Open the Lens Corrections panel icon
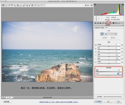This screenshot has height=105, width=125. click(x=108, y=23)
